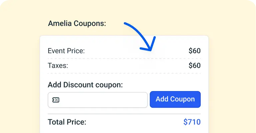The image size is (256, 133).
Task: Select the $60 amount beside Event Price
Action: tap(195, 51)
